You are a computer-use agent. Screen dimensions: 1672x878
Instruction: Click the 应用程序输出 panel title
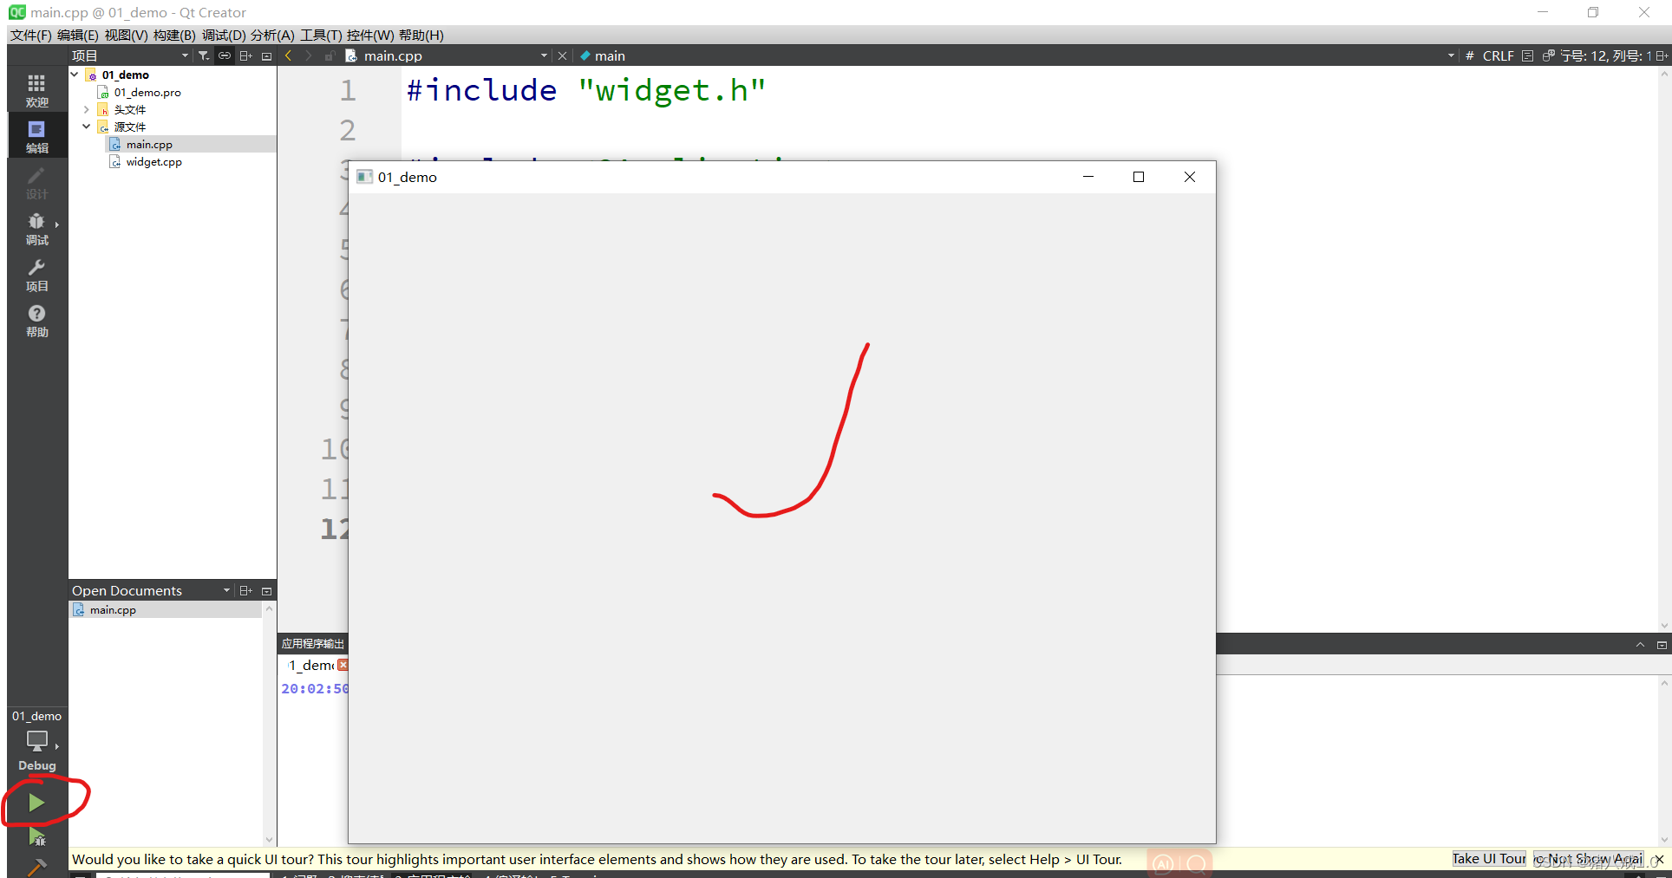pyautogui.click(x=312, y=643)
